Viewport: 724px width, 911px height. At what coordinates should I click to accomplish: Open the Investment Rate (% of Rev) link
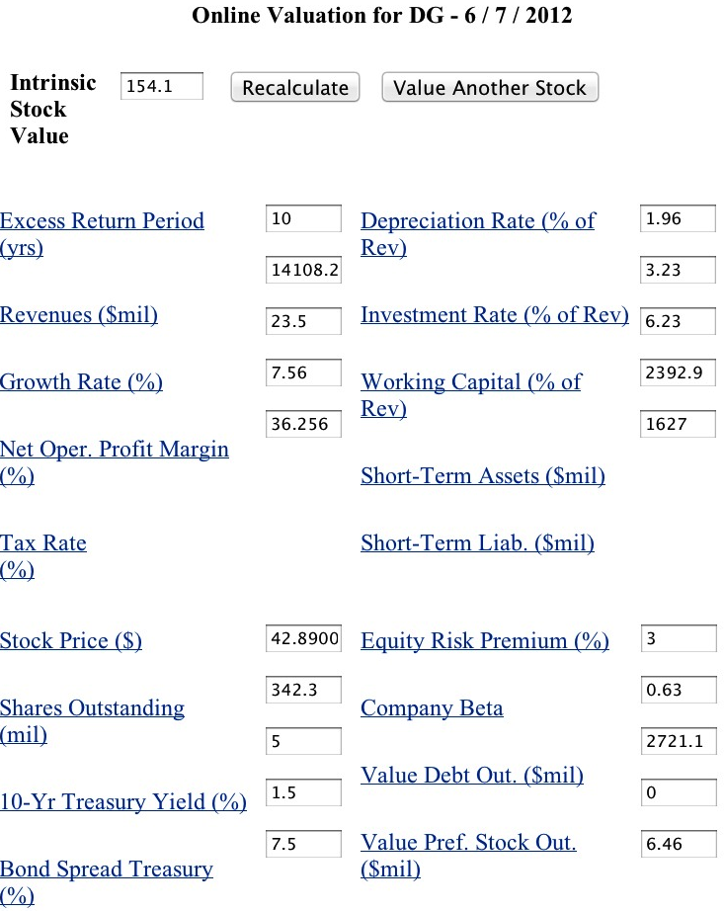[x=495, y=315]
